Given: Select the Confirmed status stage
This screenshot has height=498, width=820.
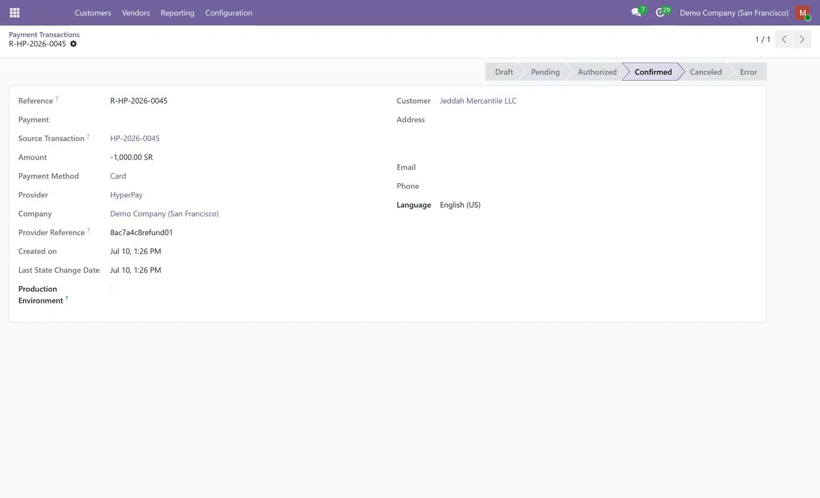Looking at the screenshot, I should (653, 72).
